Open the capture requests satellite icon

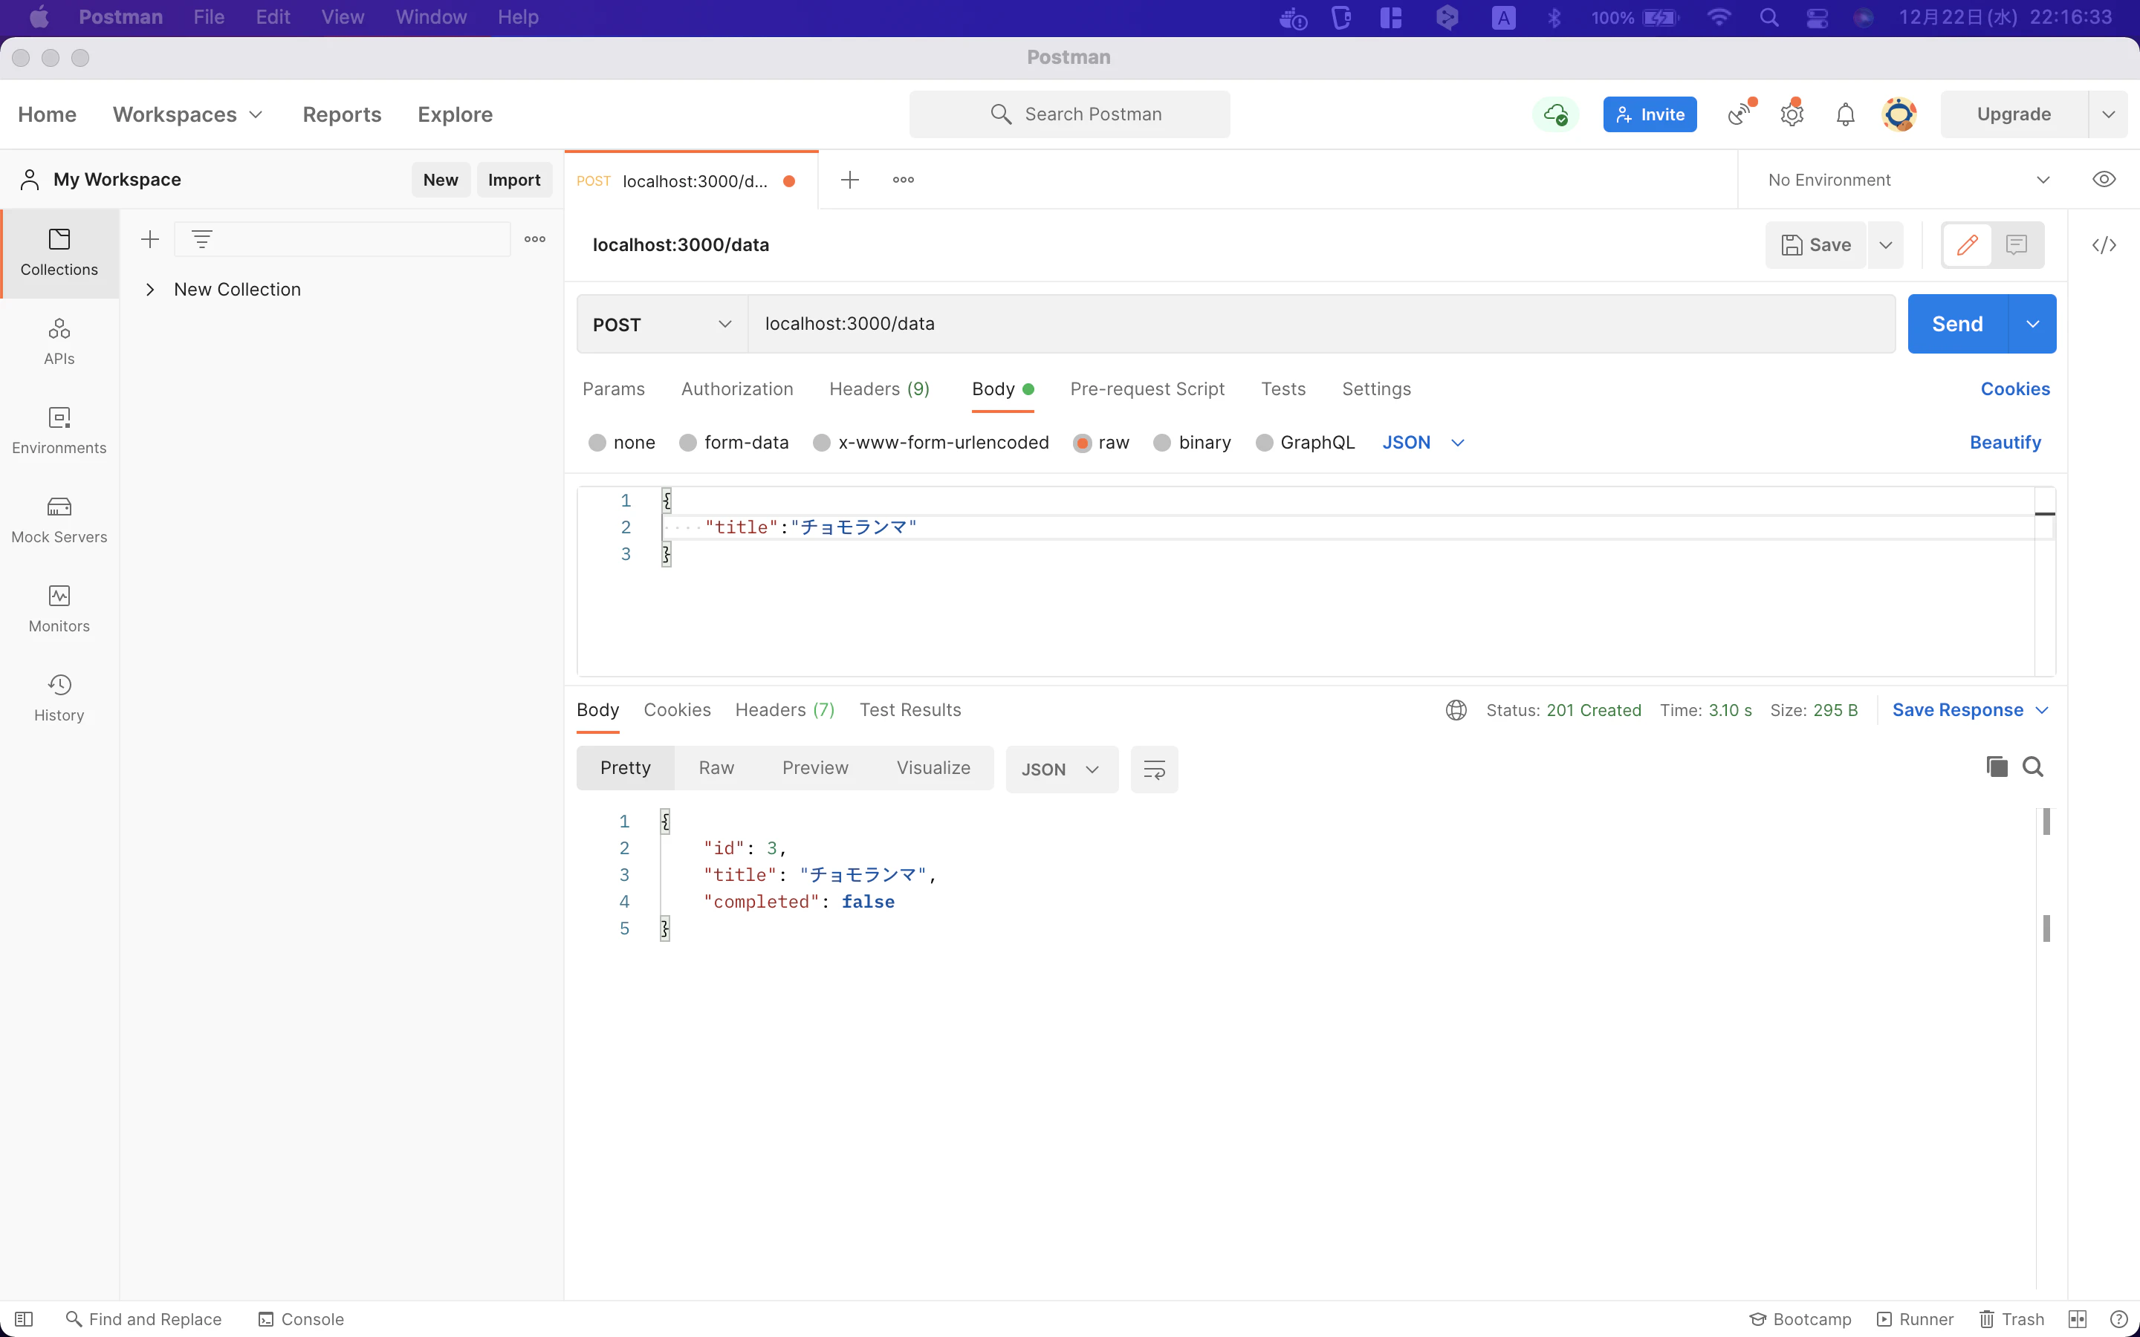(1740, 114)
